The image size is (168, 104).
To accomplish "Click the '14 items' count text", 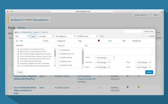I will [151, 36].
